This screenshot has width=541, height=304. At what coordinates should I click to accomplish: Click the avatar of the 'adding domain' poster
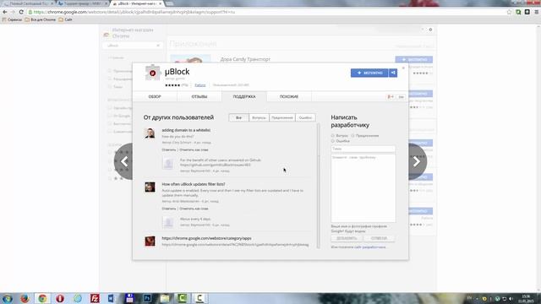click(x=150, y=133)
